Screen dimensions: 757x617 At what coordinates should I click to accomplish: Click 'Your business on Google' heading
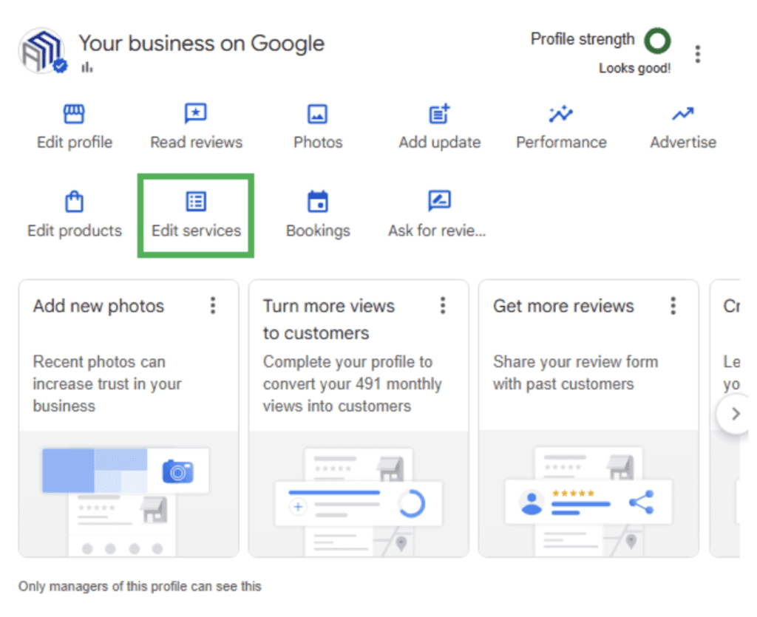[201, 44]
